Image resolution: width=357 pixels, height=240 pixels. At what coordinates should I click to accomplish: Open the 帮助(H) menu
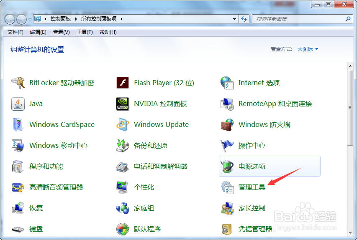point(108,32)
